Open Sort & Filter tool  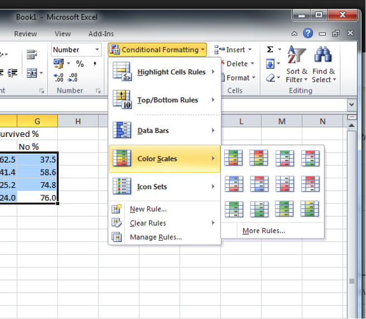(x=296, y=67)
